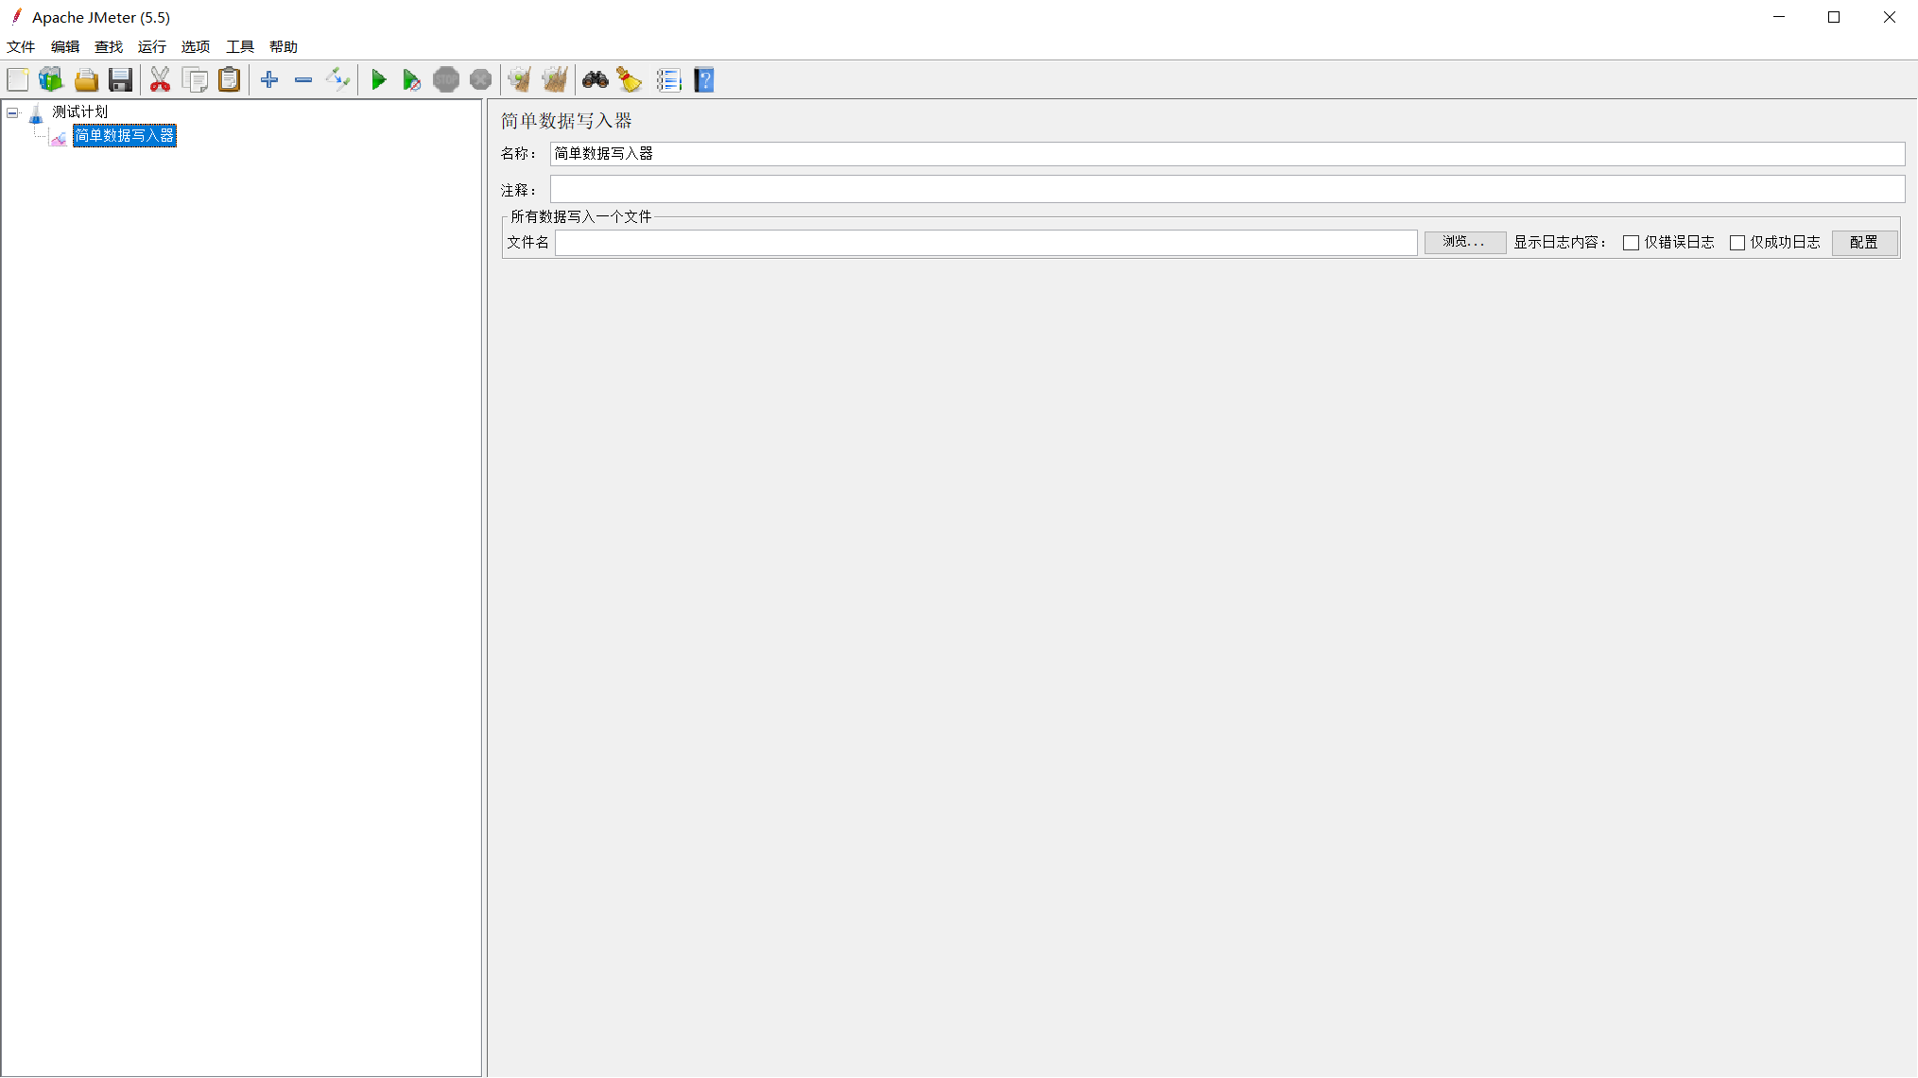Click the Cut scissors icon
The image size is (1918, 1078).
coord(160,80)
